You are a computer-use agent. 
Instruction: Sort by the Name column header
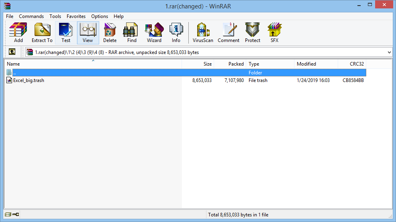pyautogui.click(x=93, y=64)
